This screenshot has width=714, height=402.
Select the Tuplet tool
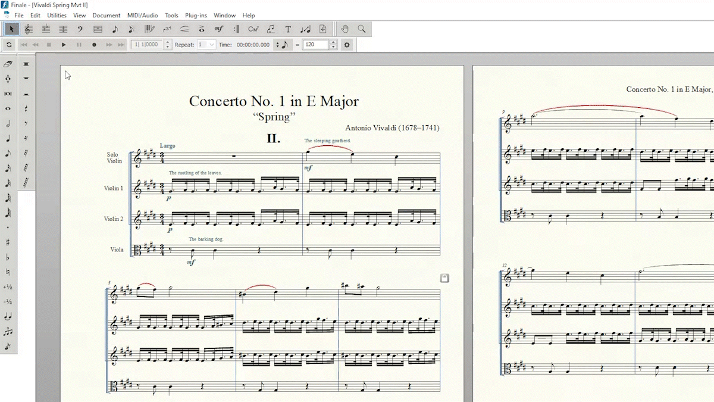coord(167,29)
